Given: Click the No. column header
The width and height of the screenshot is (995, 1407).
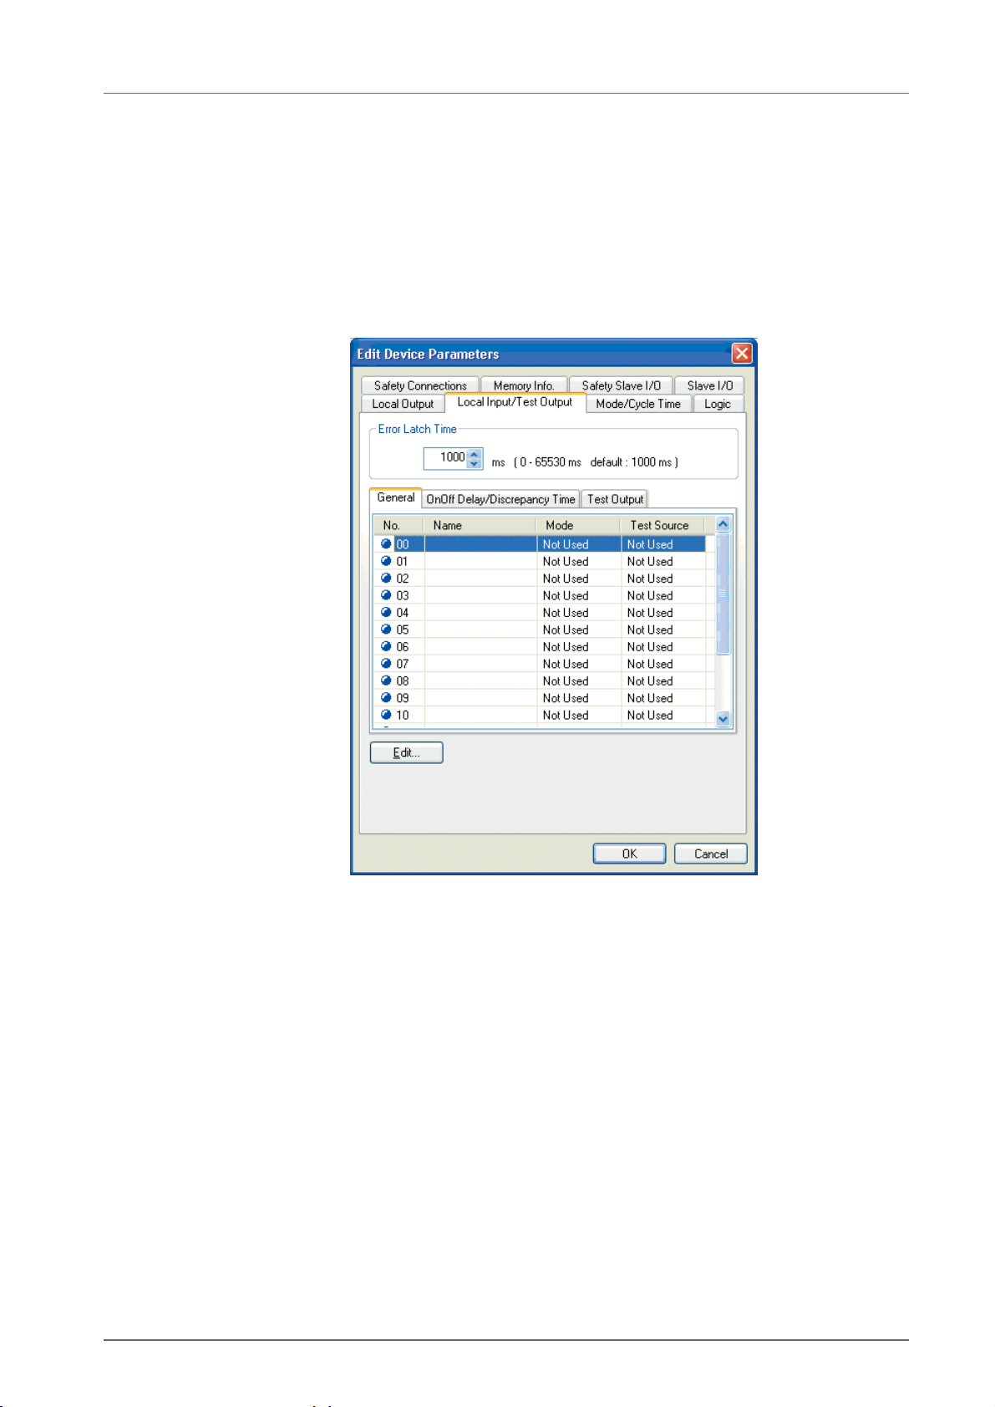Looking at the screenshot, I should [x=399, y=525].
